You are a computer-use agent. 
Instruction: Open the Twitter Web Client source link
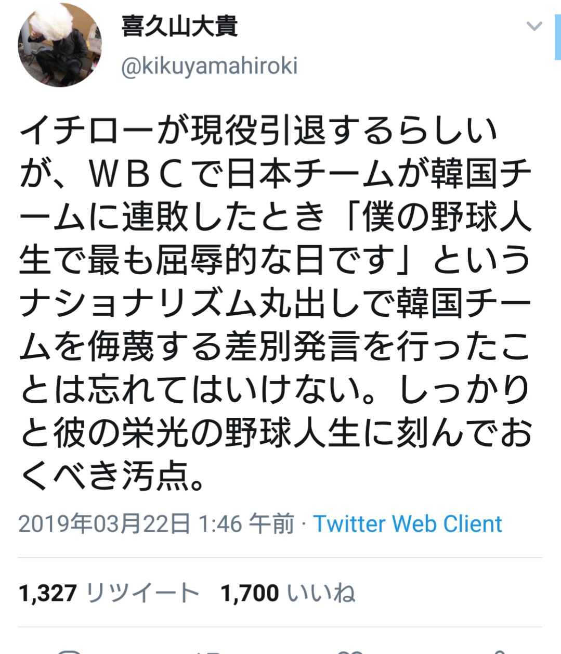point(408,524)
